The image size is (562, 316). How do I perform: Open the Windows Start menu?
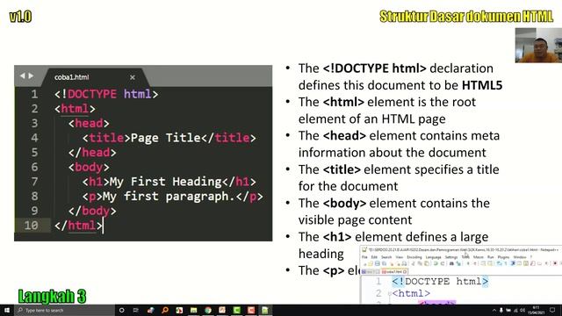7,310
